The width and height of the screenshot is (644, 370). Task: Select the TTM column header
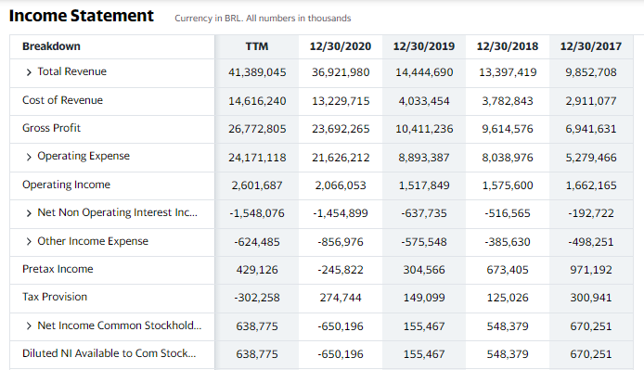pyautogui.click(x=257, y=46)
